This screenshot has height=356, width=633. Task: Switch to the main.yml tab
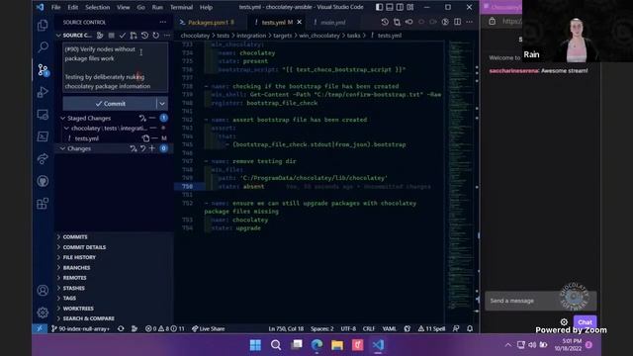coord(332,23)
